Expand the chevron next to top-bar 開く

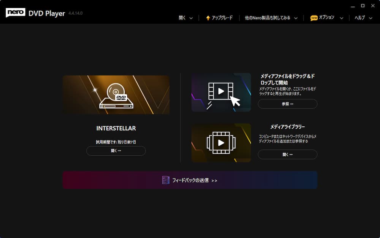191,18
